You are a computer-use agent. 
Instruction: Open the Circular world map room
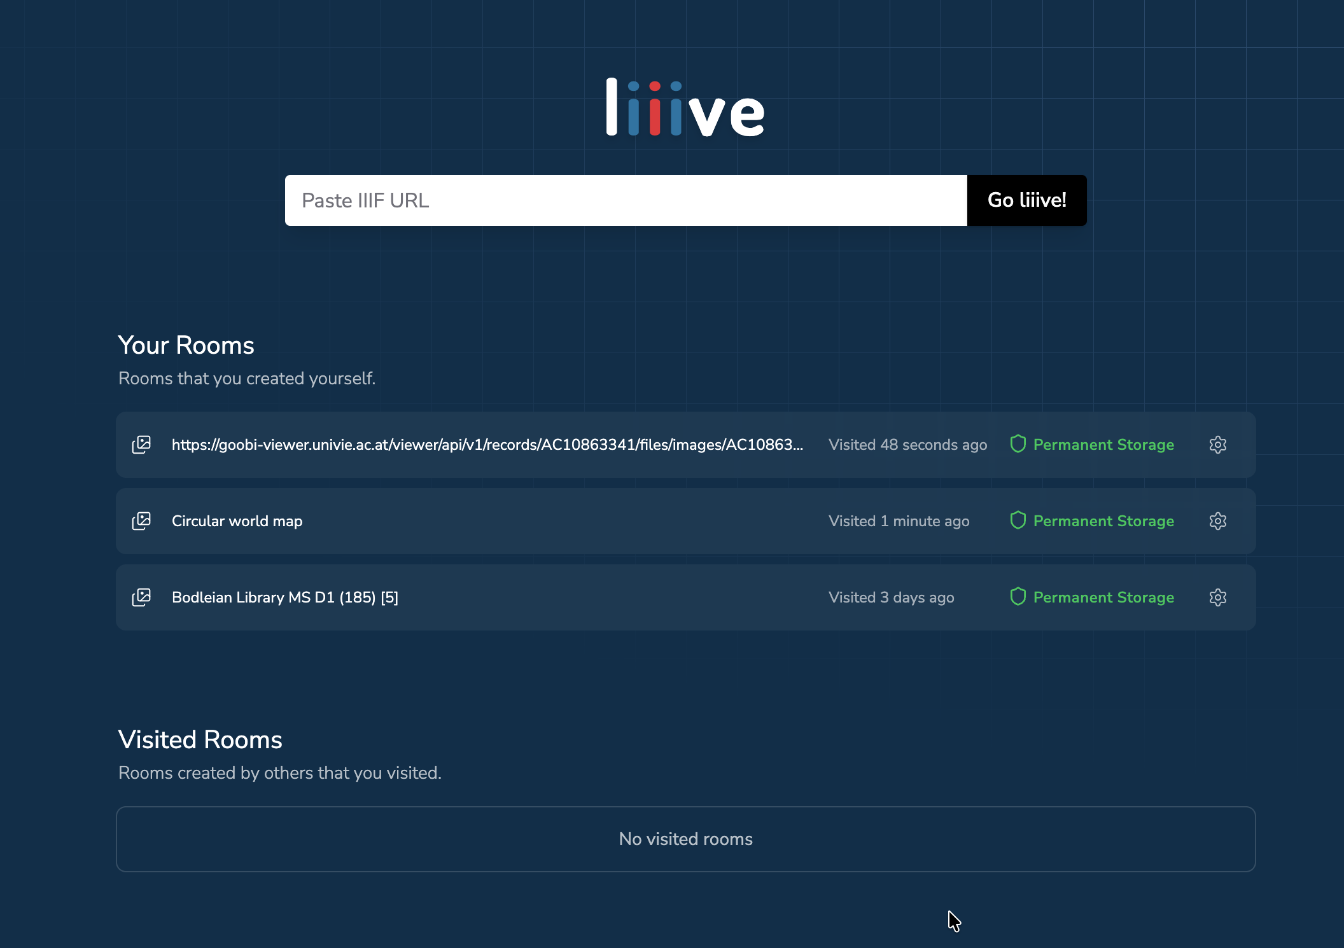[237, 521]
